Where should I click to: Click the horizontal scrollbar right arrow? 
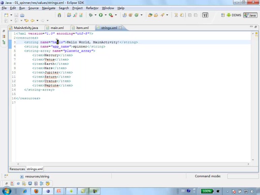[x=249, y=164]
